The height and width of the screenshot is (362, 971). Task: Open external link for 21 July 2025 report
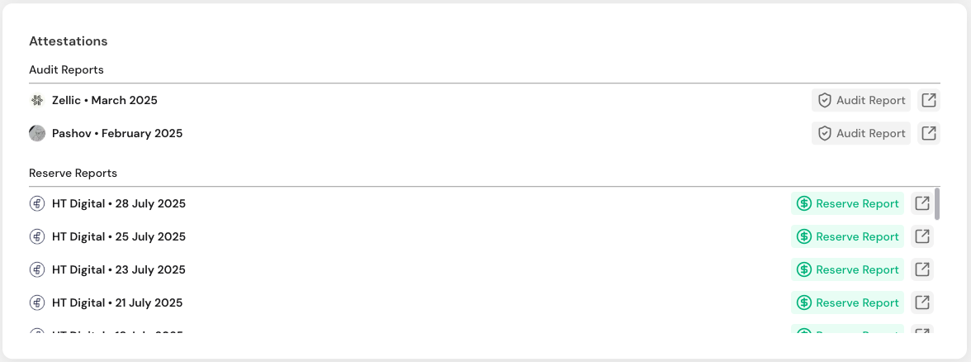click(922, 302)
